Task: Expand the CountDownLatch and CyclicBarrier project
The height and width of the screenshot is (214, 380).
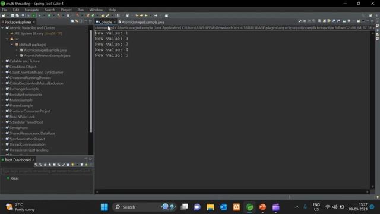Action: (x=2, y=73)
